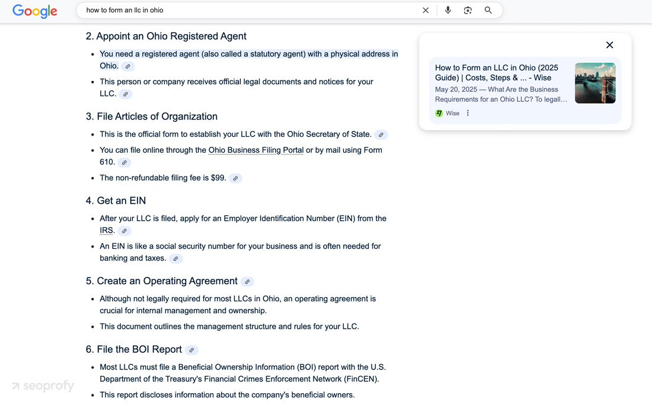
Task: Open link icon after 'notices for your LLC.'
Action: tap(126, 94)
